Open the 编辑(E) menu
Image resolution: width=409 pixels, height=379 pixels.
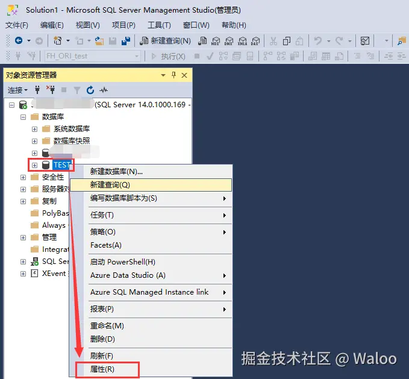[52, 25]
